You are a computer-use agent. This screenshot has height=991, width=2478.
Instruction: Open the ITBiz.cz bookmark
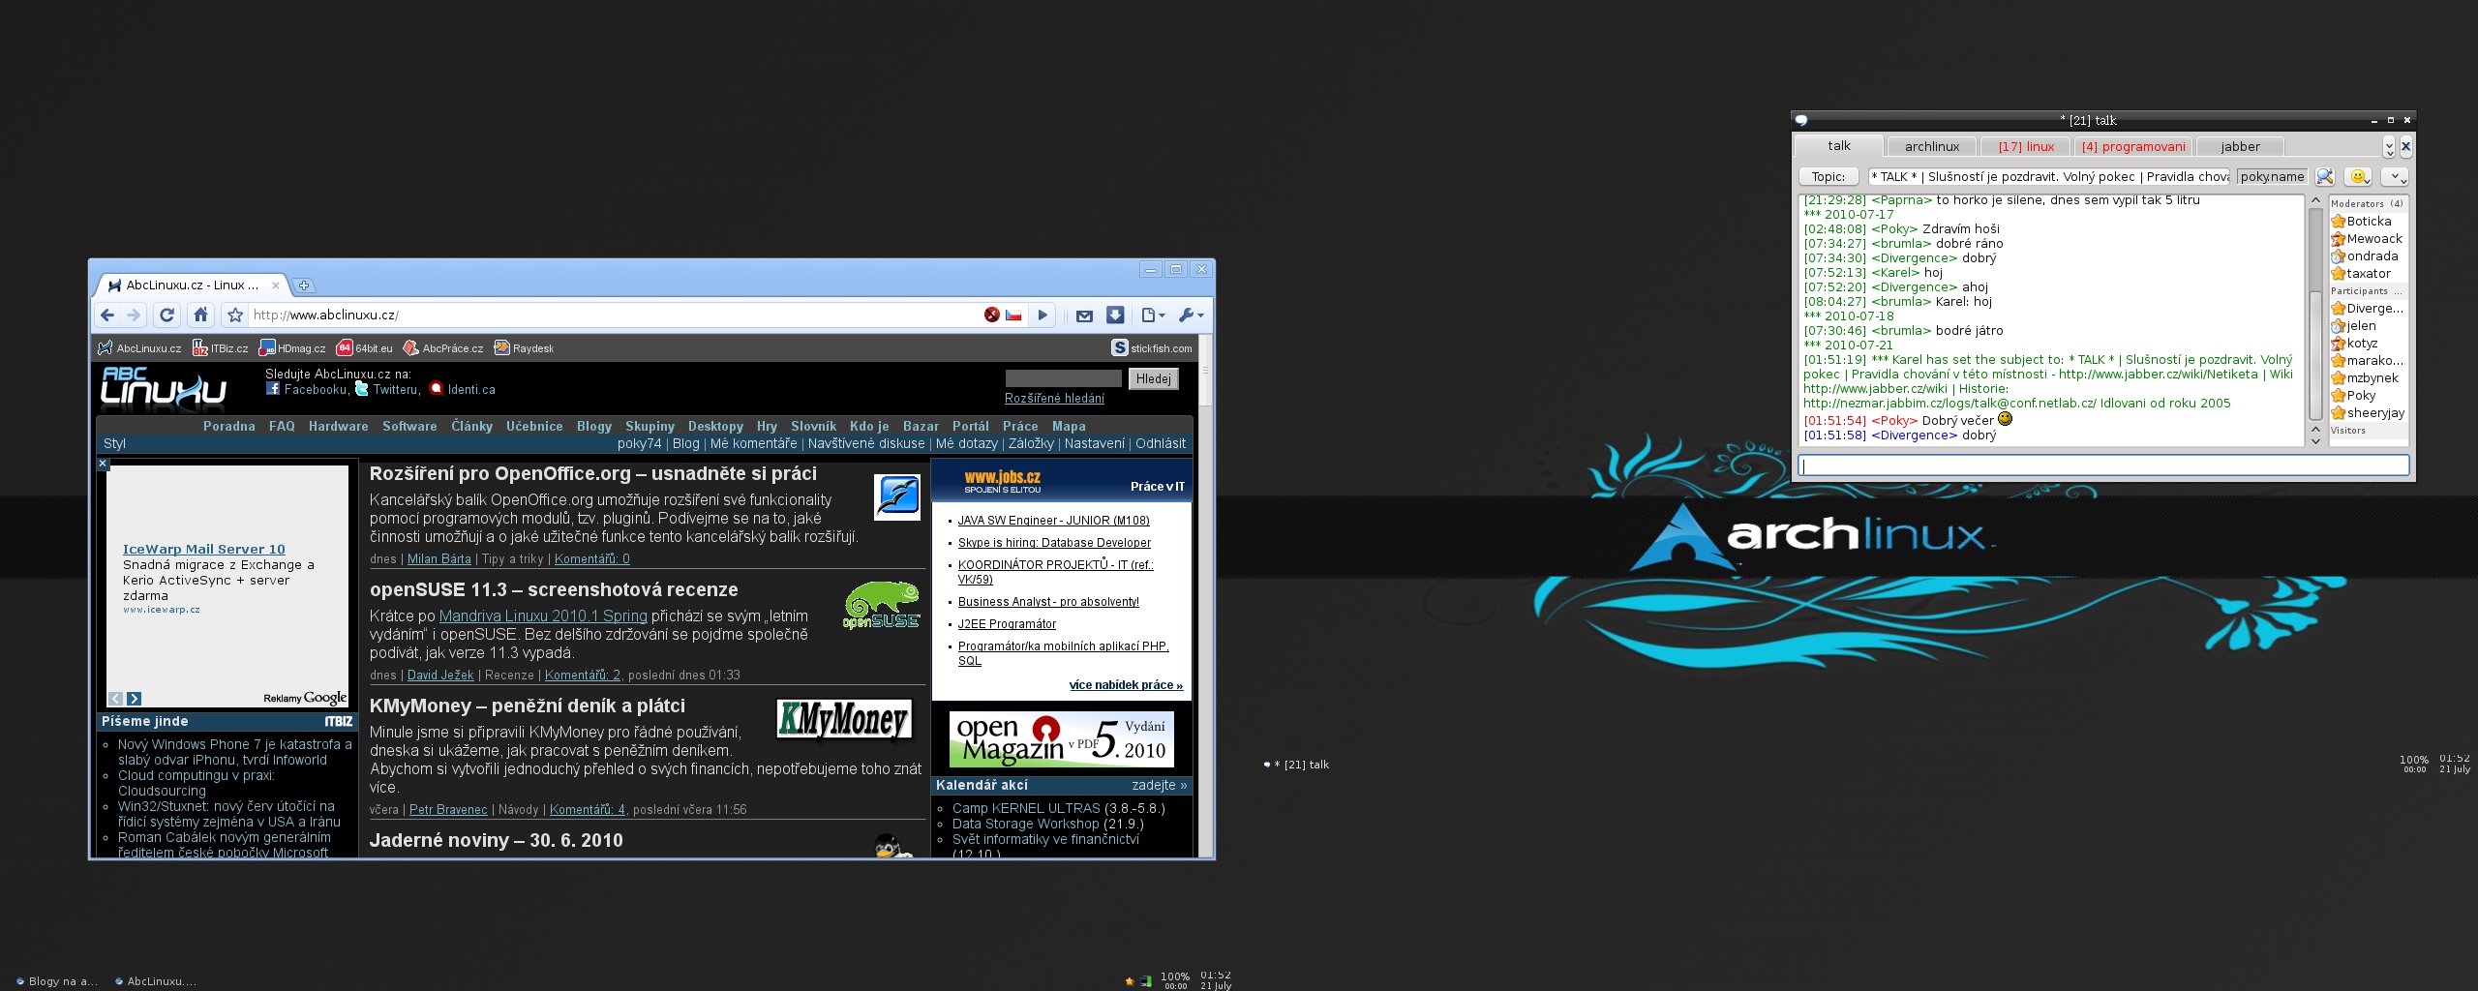click(221, 348)
